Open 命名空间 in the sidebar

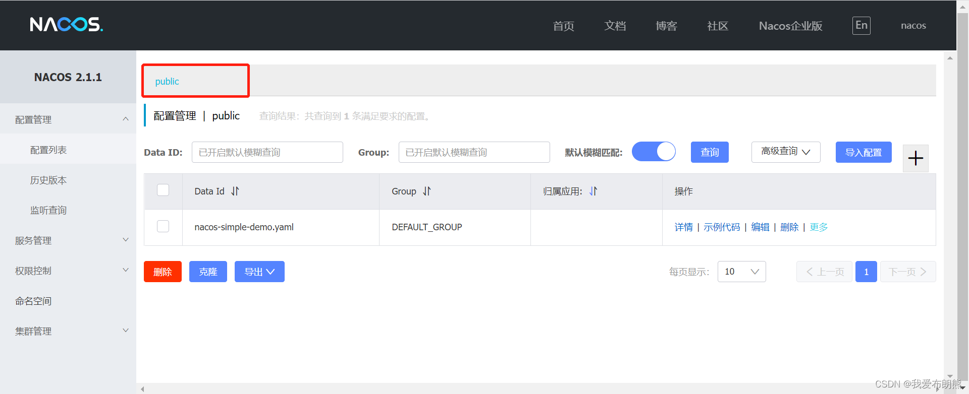(x=68, y=301)
